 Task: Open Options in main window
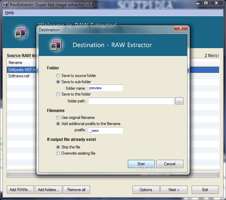click(146, 190)
